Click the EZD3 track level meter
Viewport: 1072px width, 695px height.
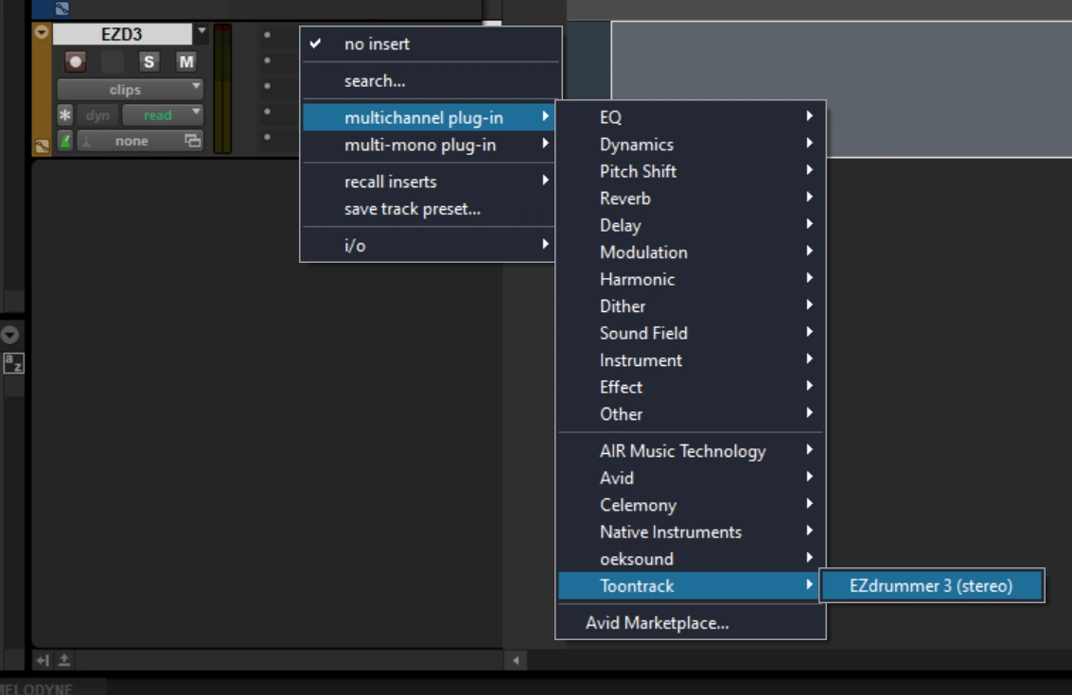pyautogui.click(x=222, y=90)
